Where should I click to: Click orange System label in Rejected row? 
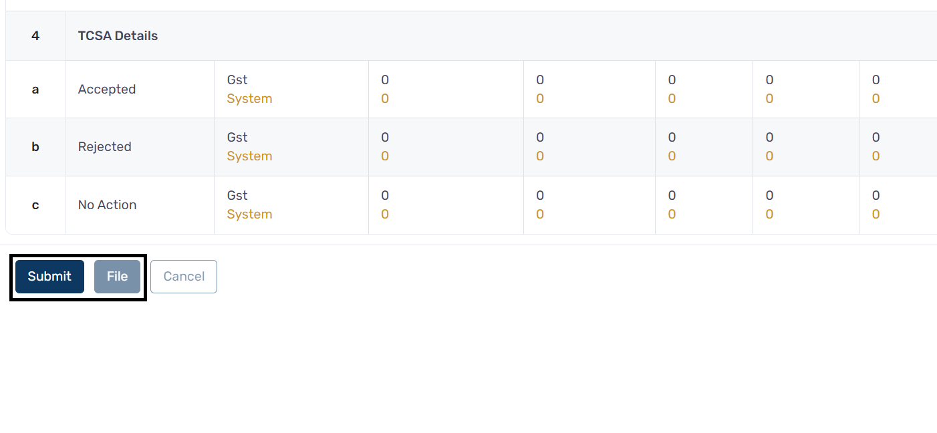pyautogui.click(x=249, y=156)
